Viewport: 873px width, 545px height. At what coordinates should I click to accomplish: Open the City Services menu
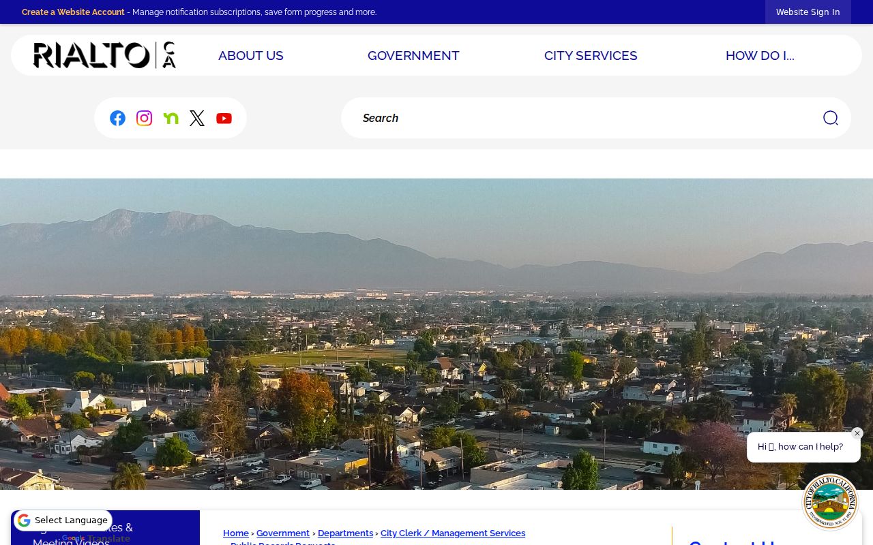[x=591, y=56]
